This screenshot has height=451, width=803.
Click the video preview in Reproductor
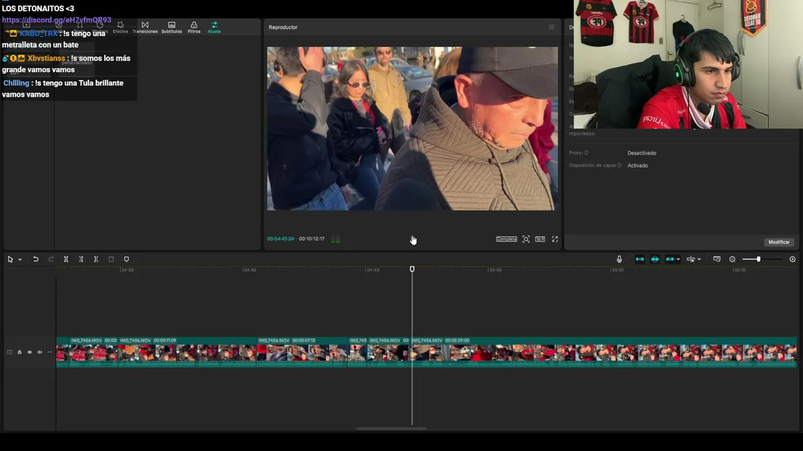412,128
